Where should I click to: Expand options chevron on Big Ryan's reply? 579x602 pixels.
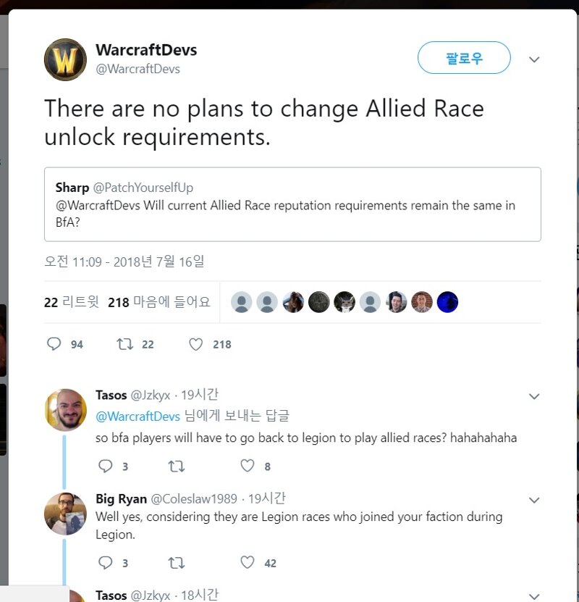[x=534, y=500]
